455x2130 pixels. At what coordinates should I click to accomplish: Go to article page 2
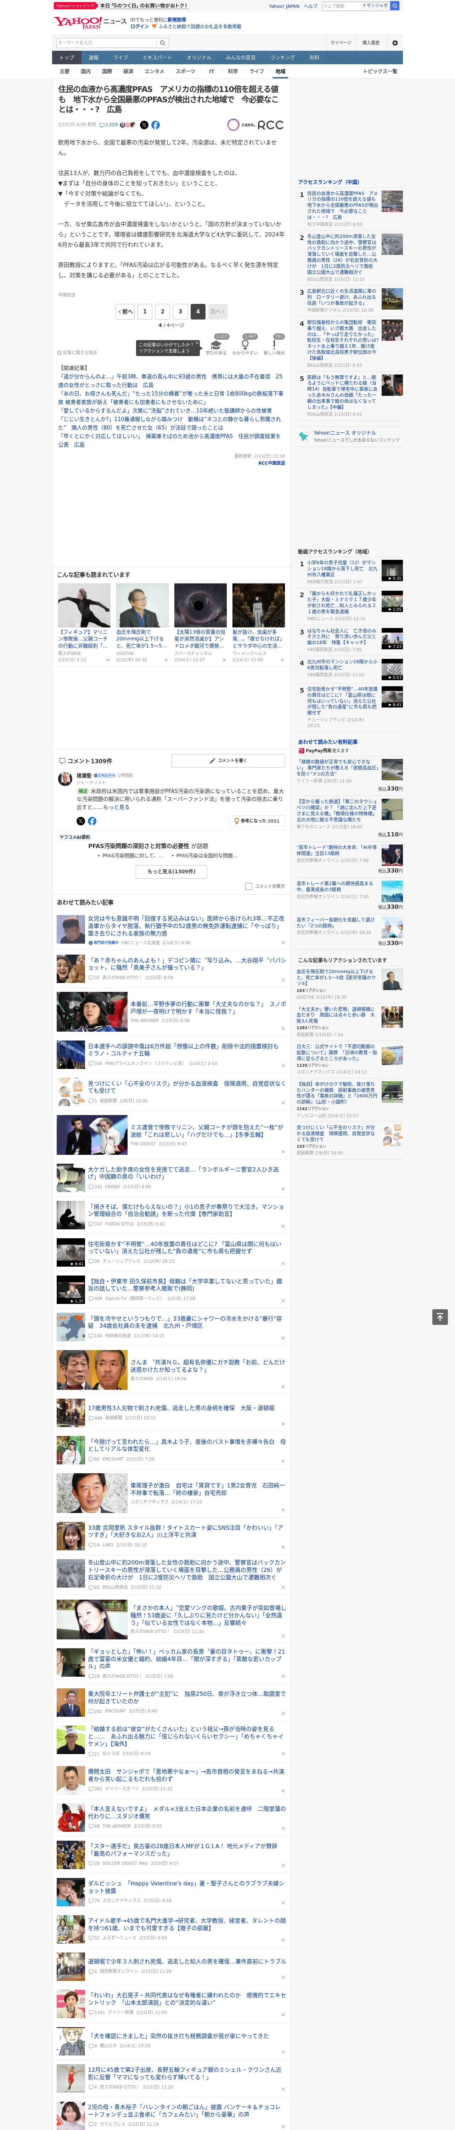coord(162,312)
